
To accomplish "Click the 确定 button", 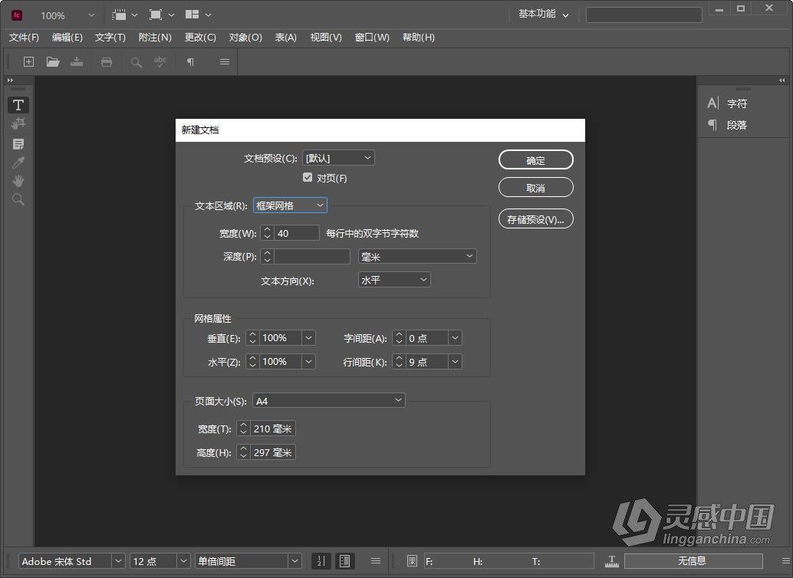I will [535, 160].
